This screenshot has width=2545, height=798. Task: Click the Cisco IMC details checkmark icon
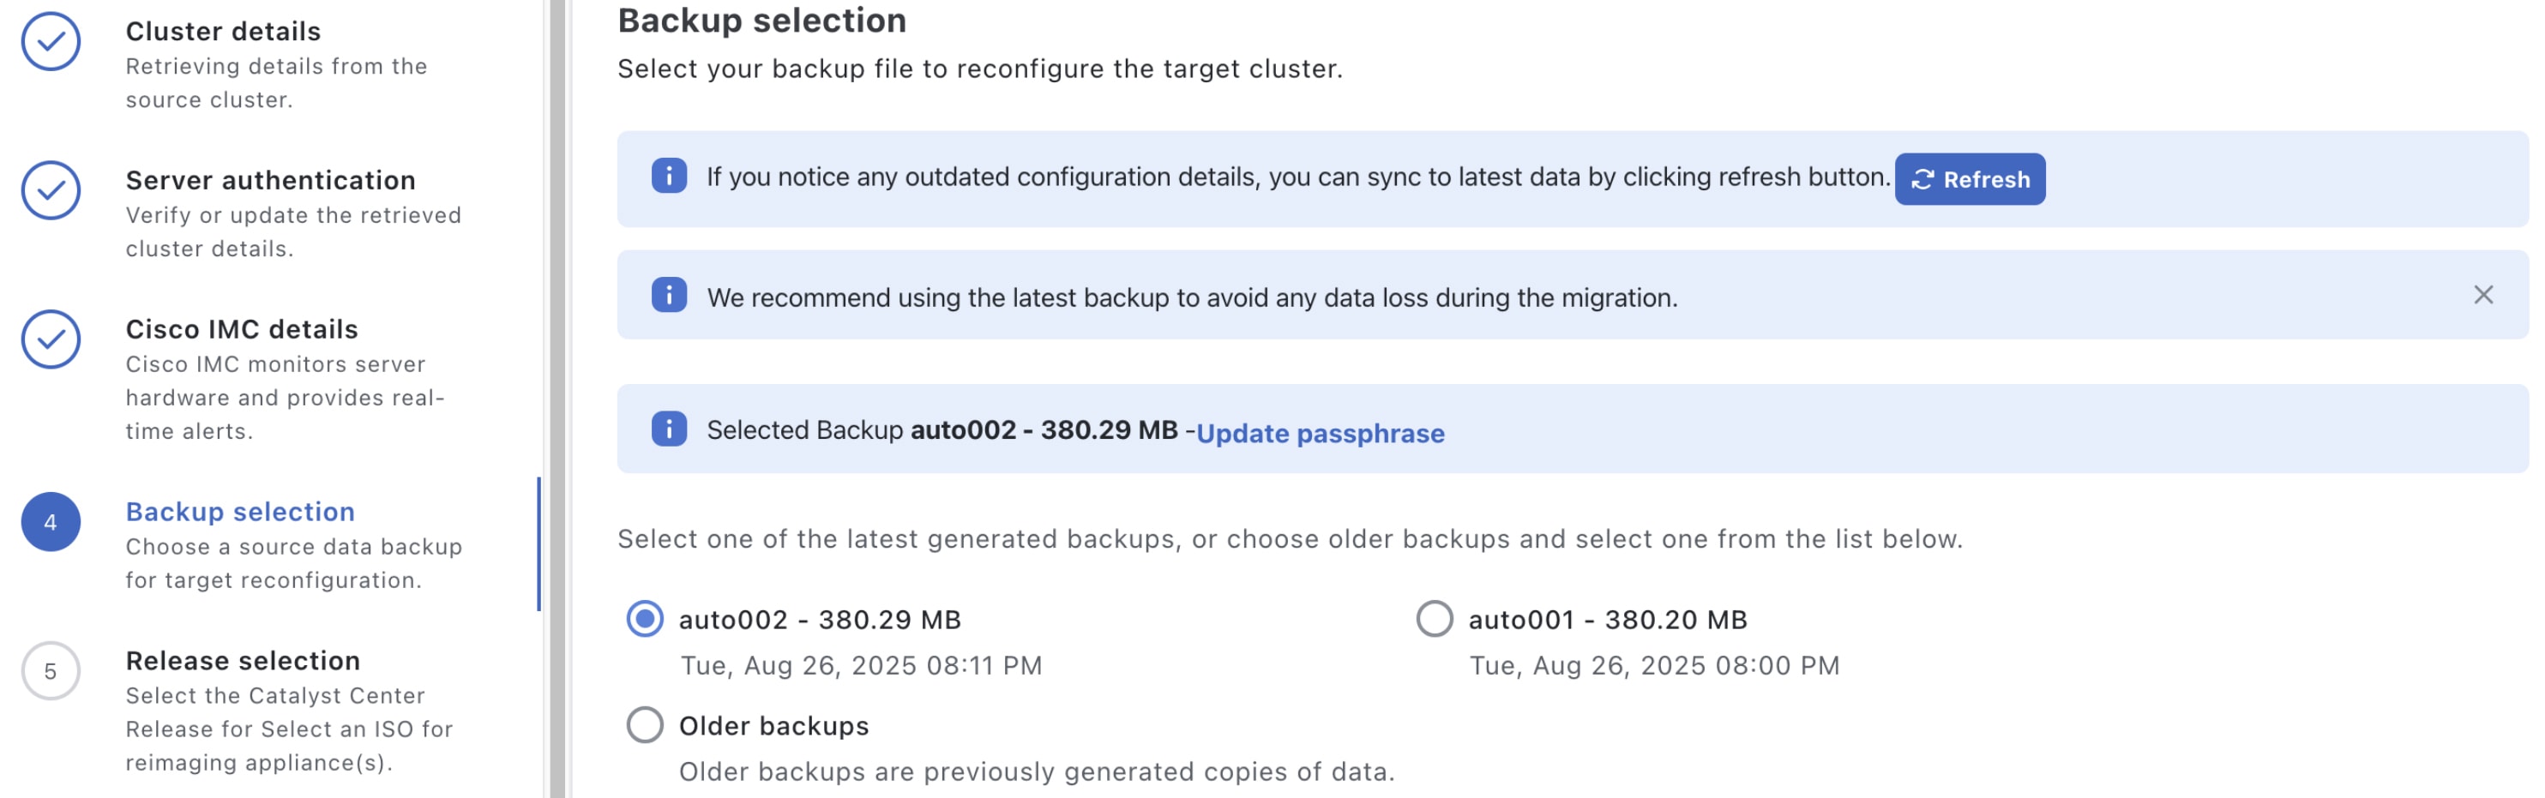(x=51, y=339)
